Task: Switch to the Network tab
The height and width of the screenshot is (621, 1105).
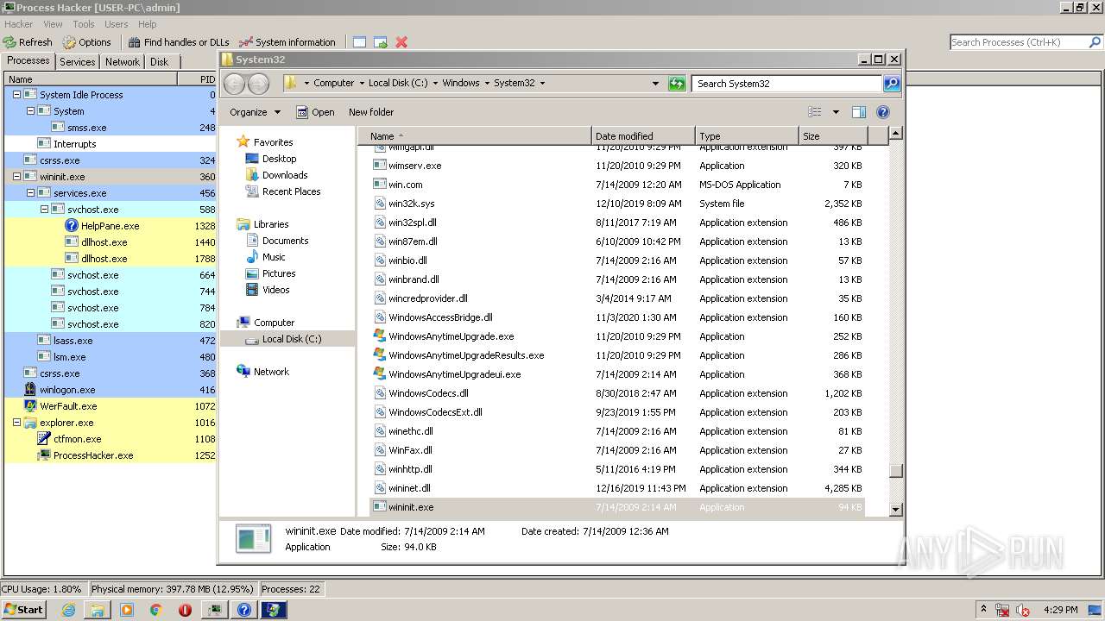Action: click(123, 62)
